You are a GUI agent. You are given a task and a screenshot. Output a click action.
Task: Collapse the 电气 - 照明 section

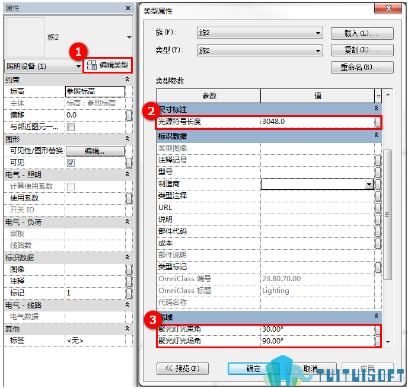[x=127, y=174]
